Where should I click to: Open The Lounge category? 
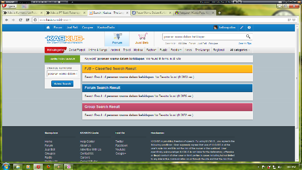[x=202, y=50]
